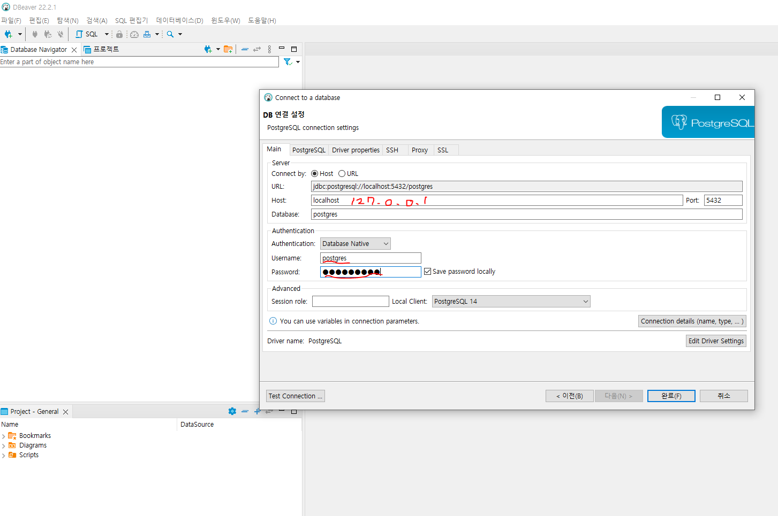Switch to PostgreSQL tab in dialog
The image size is (778, 516).
(309, 150)
